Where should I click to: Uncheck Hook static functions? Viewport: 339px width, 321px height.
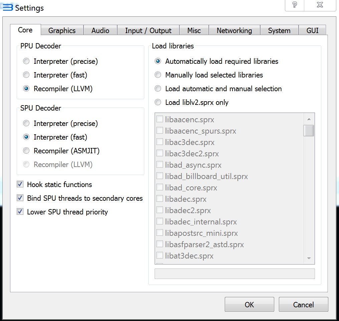tap(20, 184)
